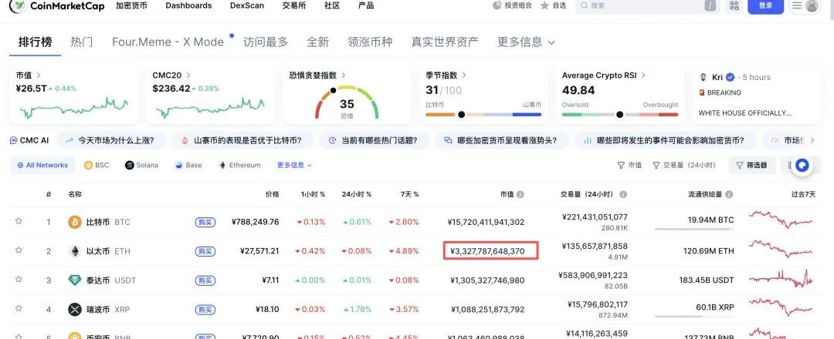Open the DexScan menu

click(247, 5)
